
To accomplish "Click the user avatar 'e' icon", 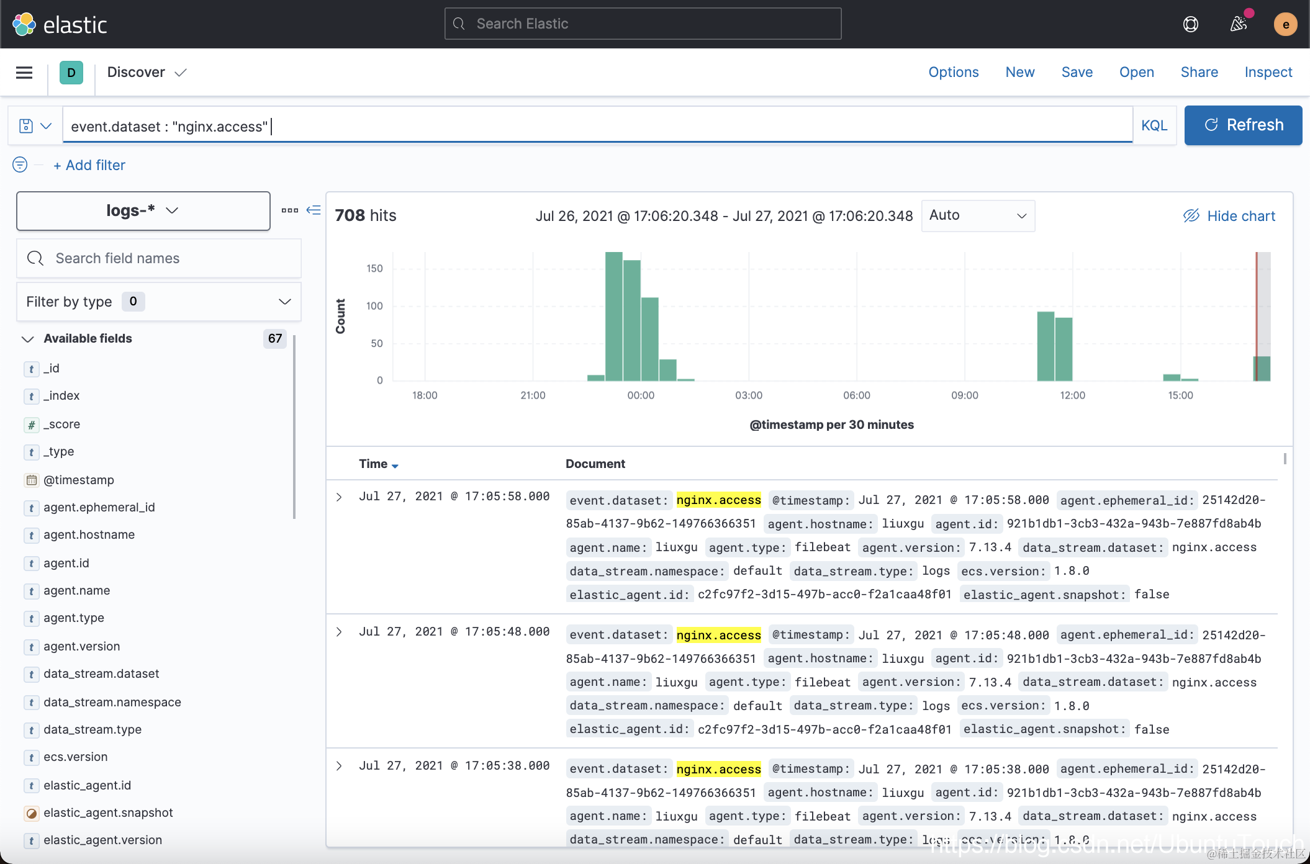I will pyautogui.click(x=1285, y=24).
